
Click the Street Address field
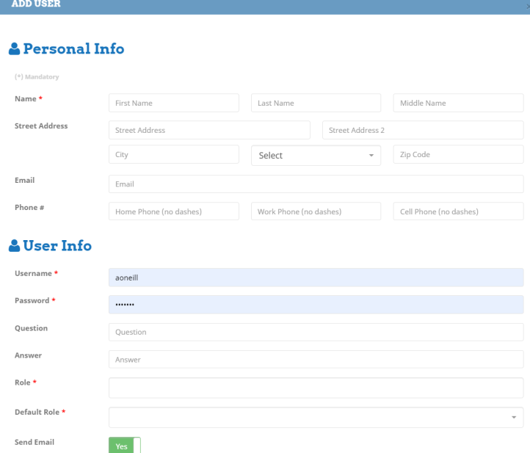click(209, 130)
